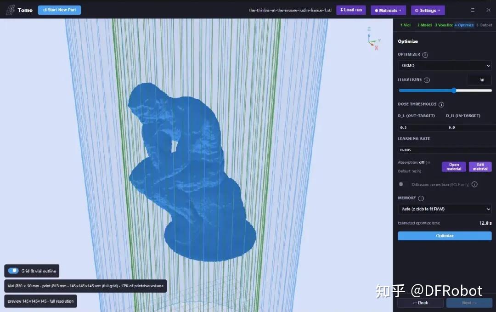
Task: Click the Back button
Action: click(420, 303)
